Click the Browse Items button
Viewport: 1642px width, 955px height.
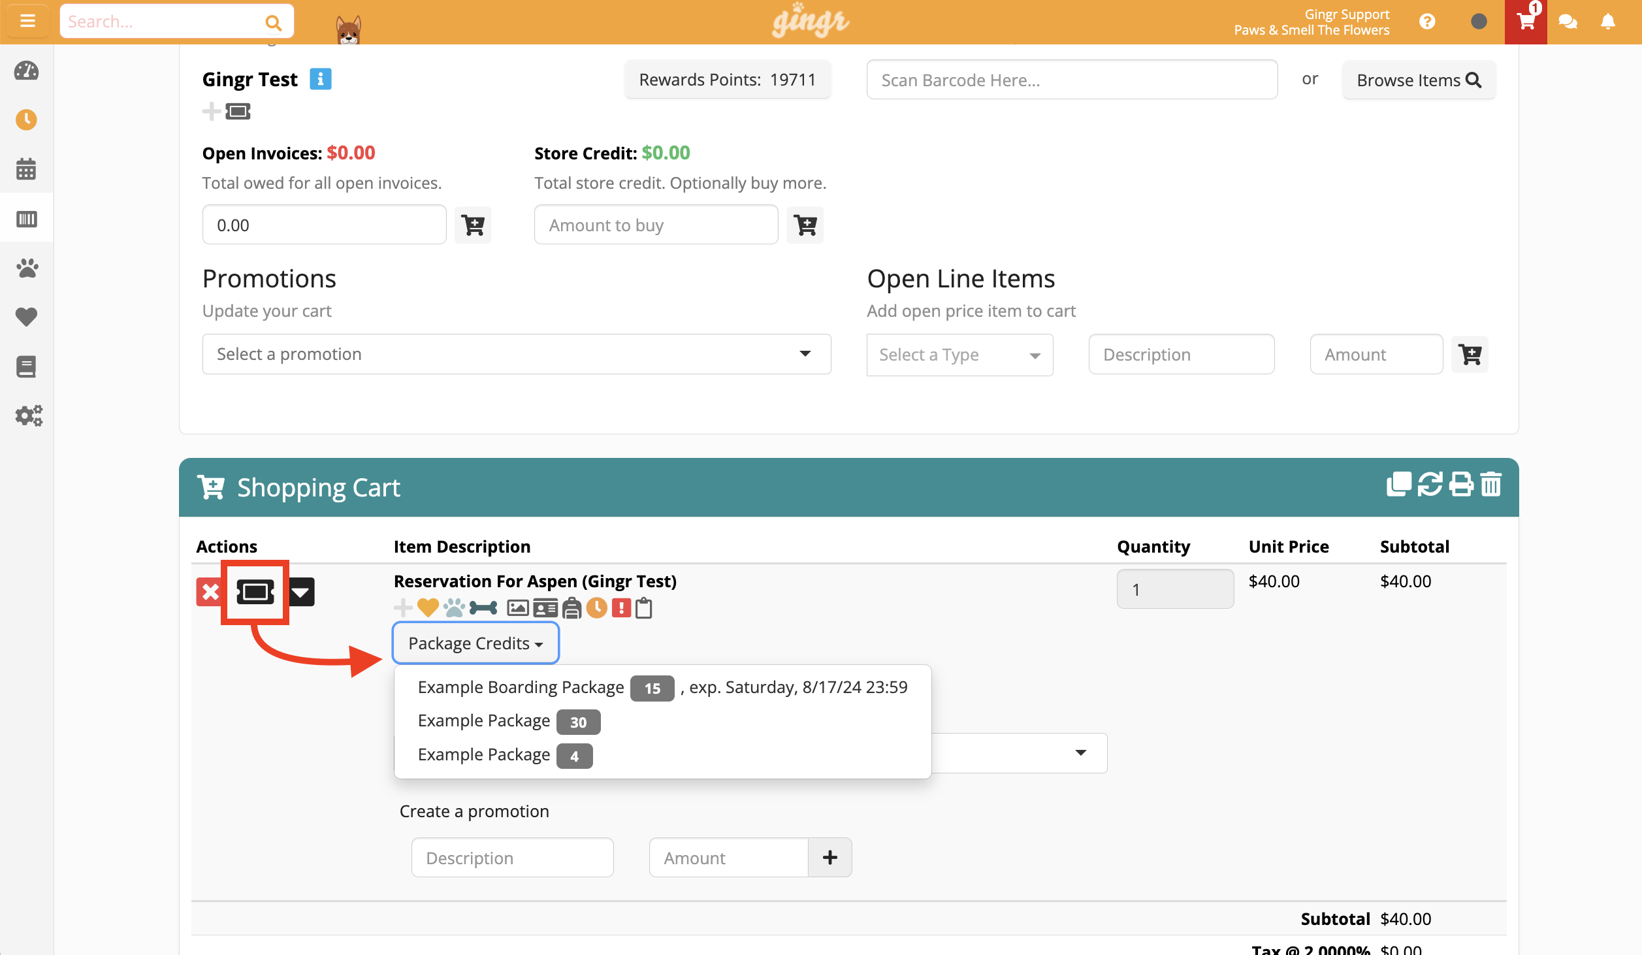point(1419,80)
